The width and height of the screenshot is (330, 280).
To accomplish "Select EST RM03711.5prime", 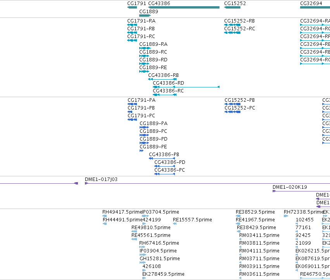I will tap(259, 259).
